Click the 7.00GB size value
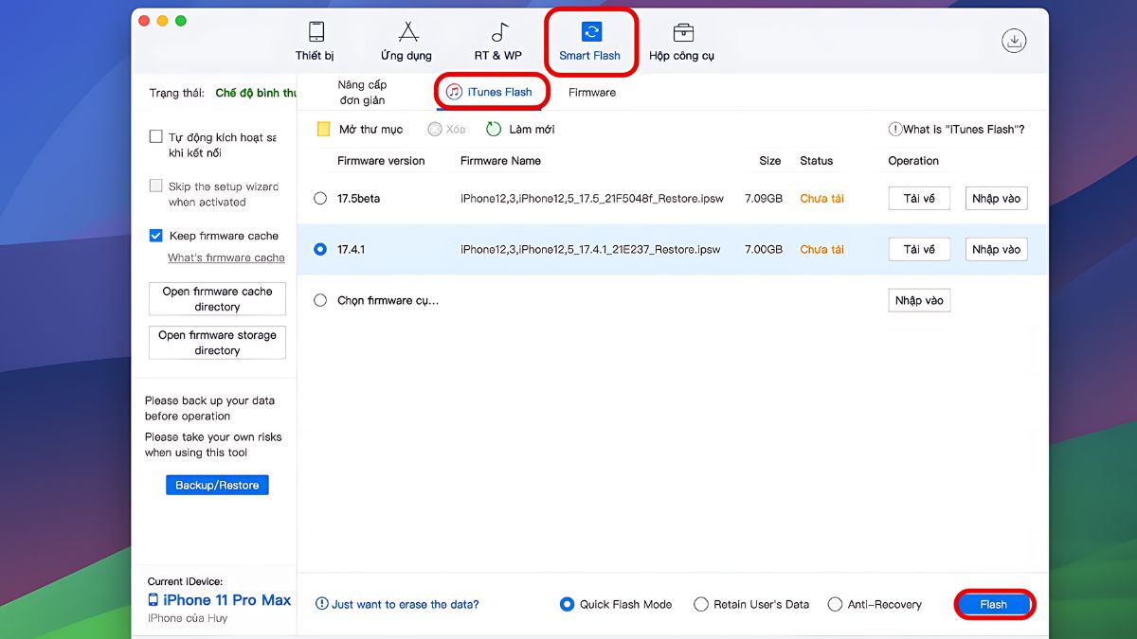Image resolution: width=1137 pixels, height=639 pixels. (764, 249)
